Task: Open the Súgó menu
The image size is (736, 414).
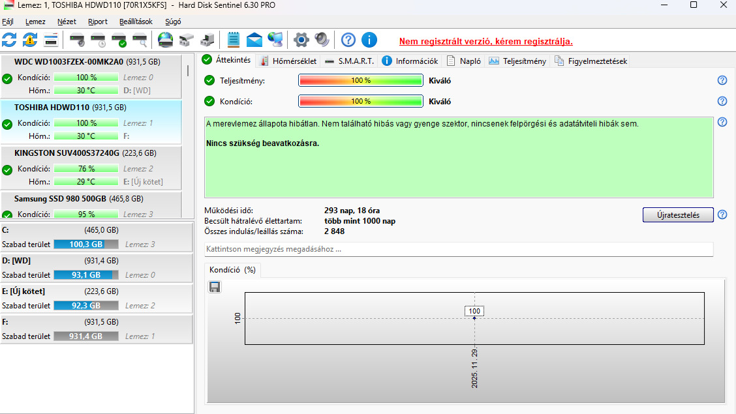Action: coord(173,22)
